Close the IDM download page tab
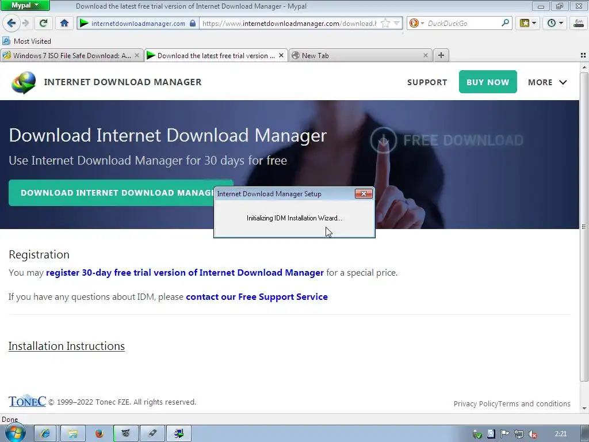The height and width of the screenshot is (442, 589). (281, 56)
